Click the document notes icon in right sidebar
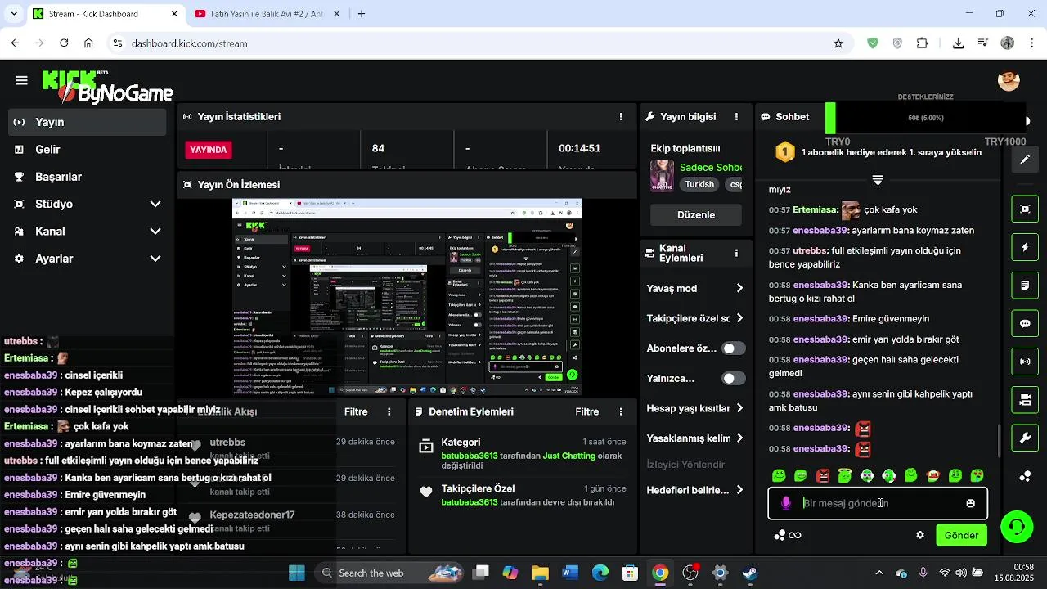This screenshot has height=589, width=1047. click(1025, 286)
